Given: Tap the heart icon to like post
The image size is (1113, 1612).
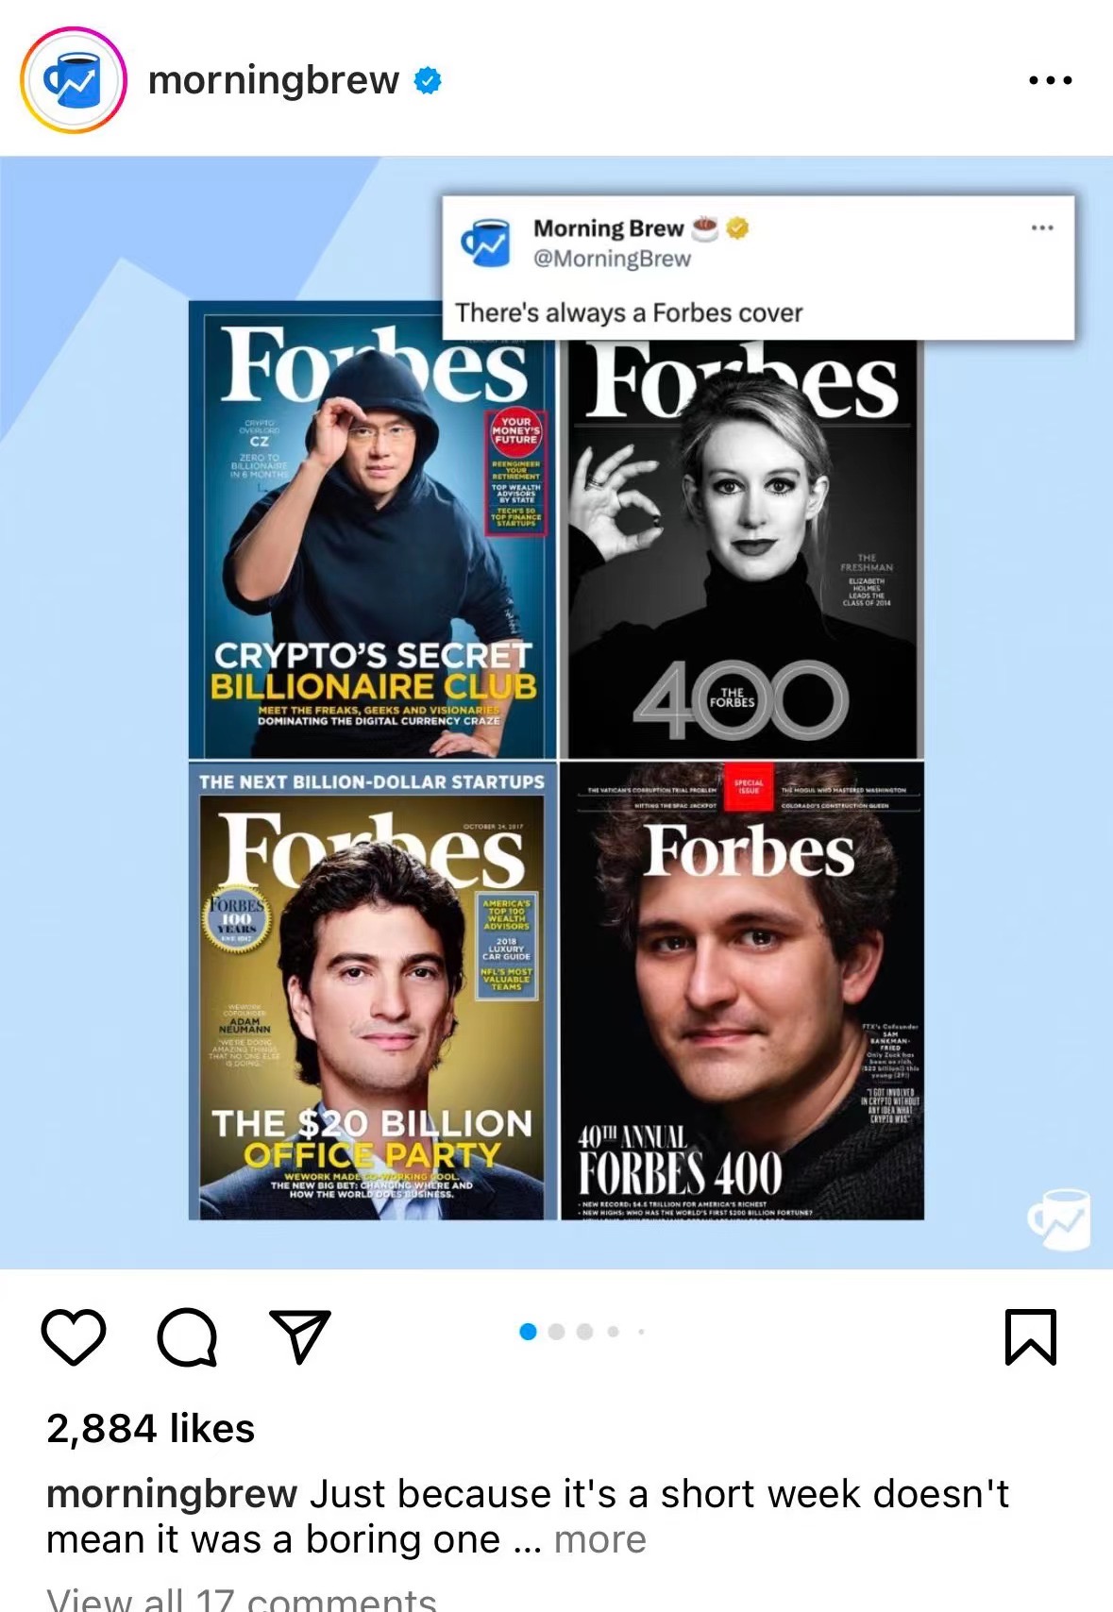Looking at the screenshot, I should (x=74, y=1336).
